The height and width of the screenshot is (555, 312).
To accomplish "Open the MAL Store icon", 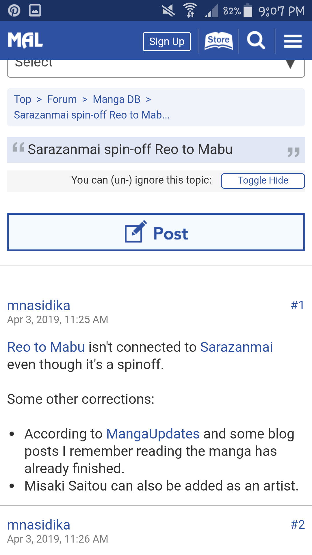I will pos(219,41).
